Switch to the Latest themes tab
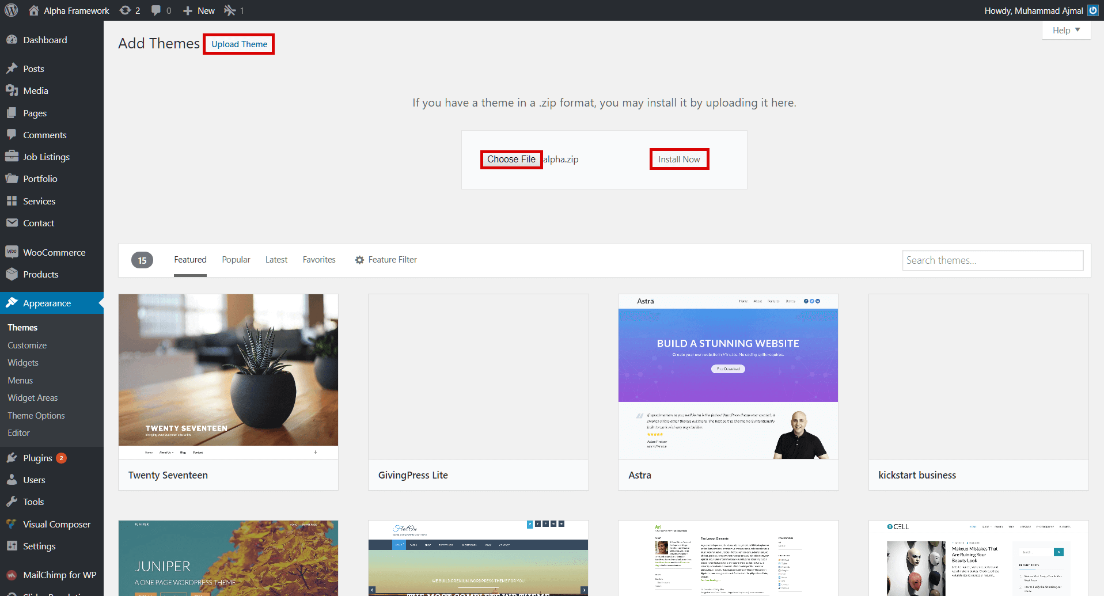This screenshot has height=596, width=1104. point(276,260)
